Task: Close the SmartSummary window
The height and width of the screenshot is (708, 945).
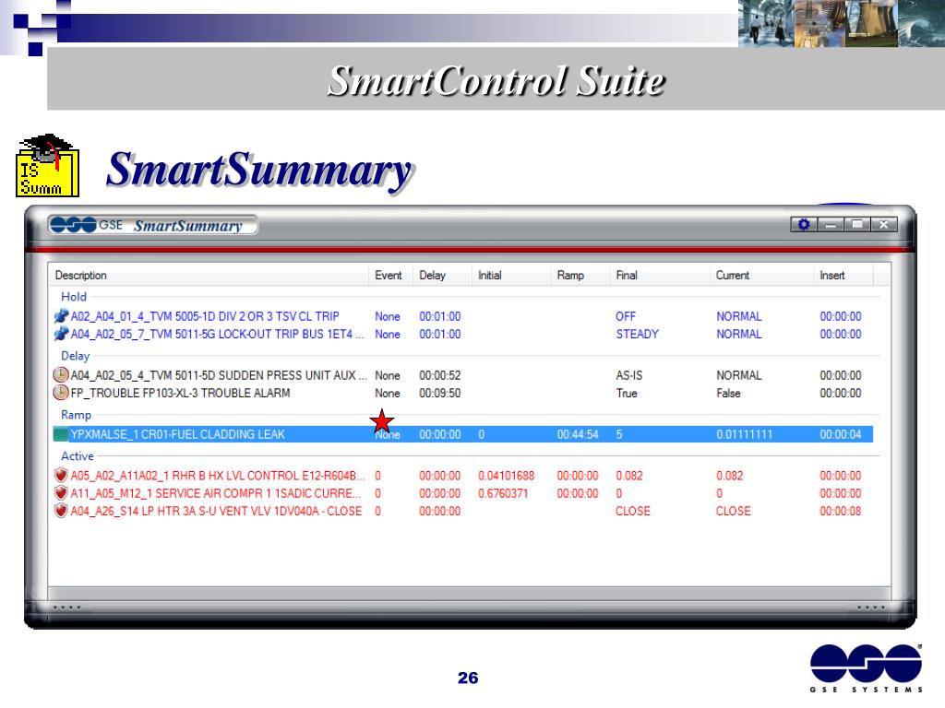Action: [x=883, y=225]
